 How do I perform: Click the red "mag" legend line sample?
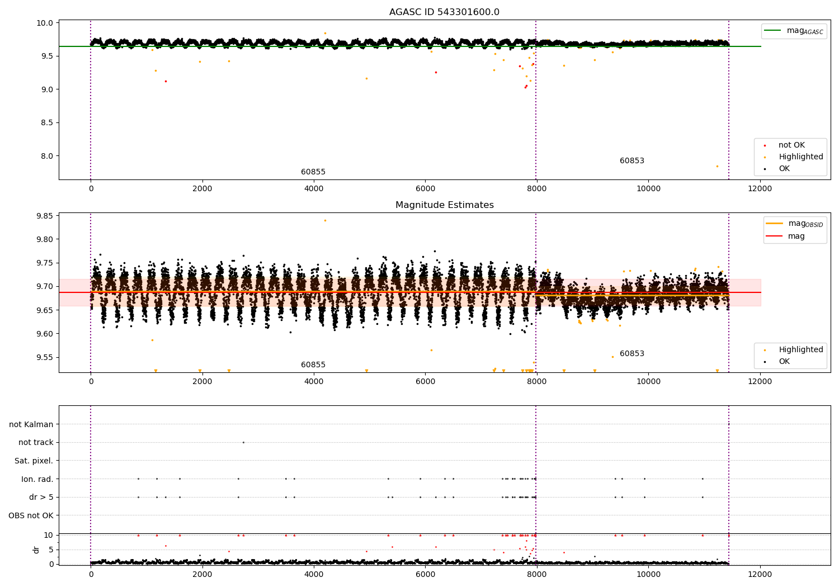click(x=774, y=236)
